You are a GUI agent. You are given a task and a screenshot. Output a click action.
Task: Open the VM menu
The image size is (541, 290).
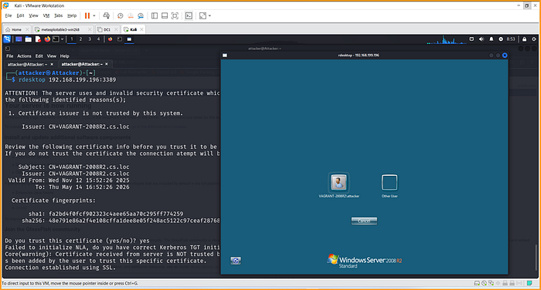pyautogui.click(x=46, y=15)
